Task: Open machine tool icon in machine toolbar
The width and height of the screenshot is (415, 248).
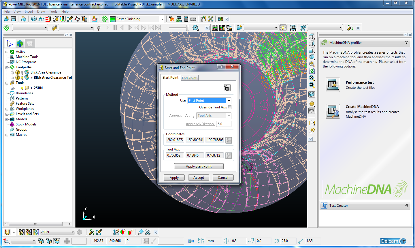Action: [293, 28]
